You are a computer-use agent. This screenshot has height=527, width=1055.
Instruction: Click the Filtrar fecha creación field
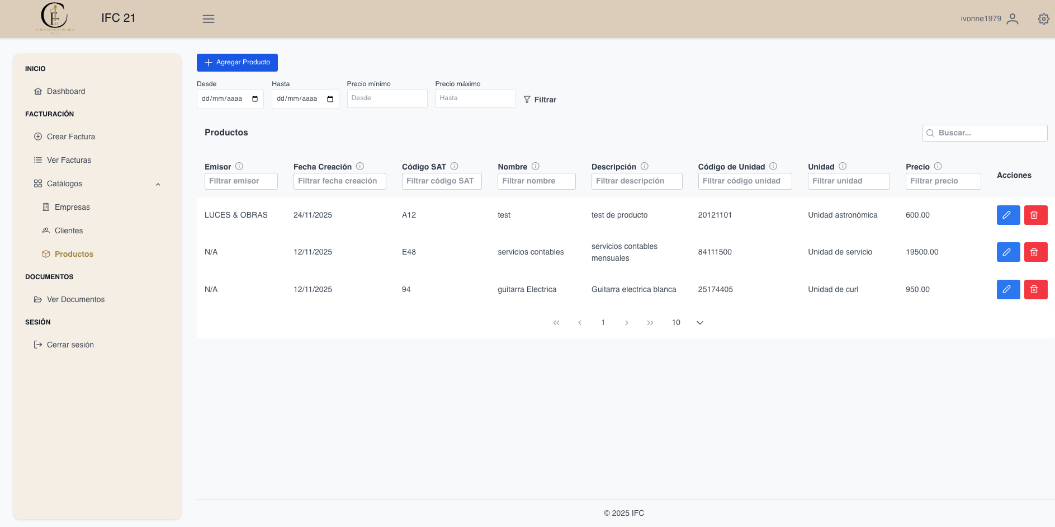pos(340,181)
